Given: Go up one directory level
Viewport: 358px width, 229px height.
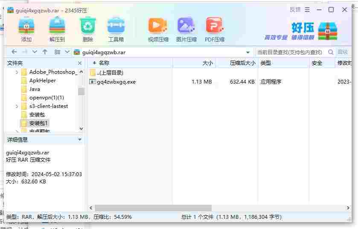Looking at the screenshot, I should point(45,52).
